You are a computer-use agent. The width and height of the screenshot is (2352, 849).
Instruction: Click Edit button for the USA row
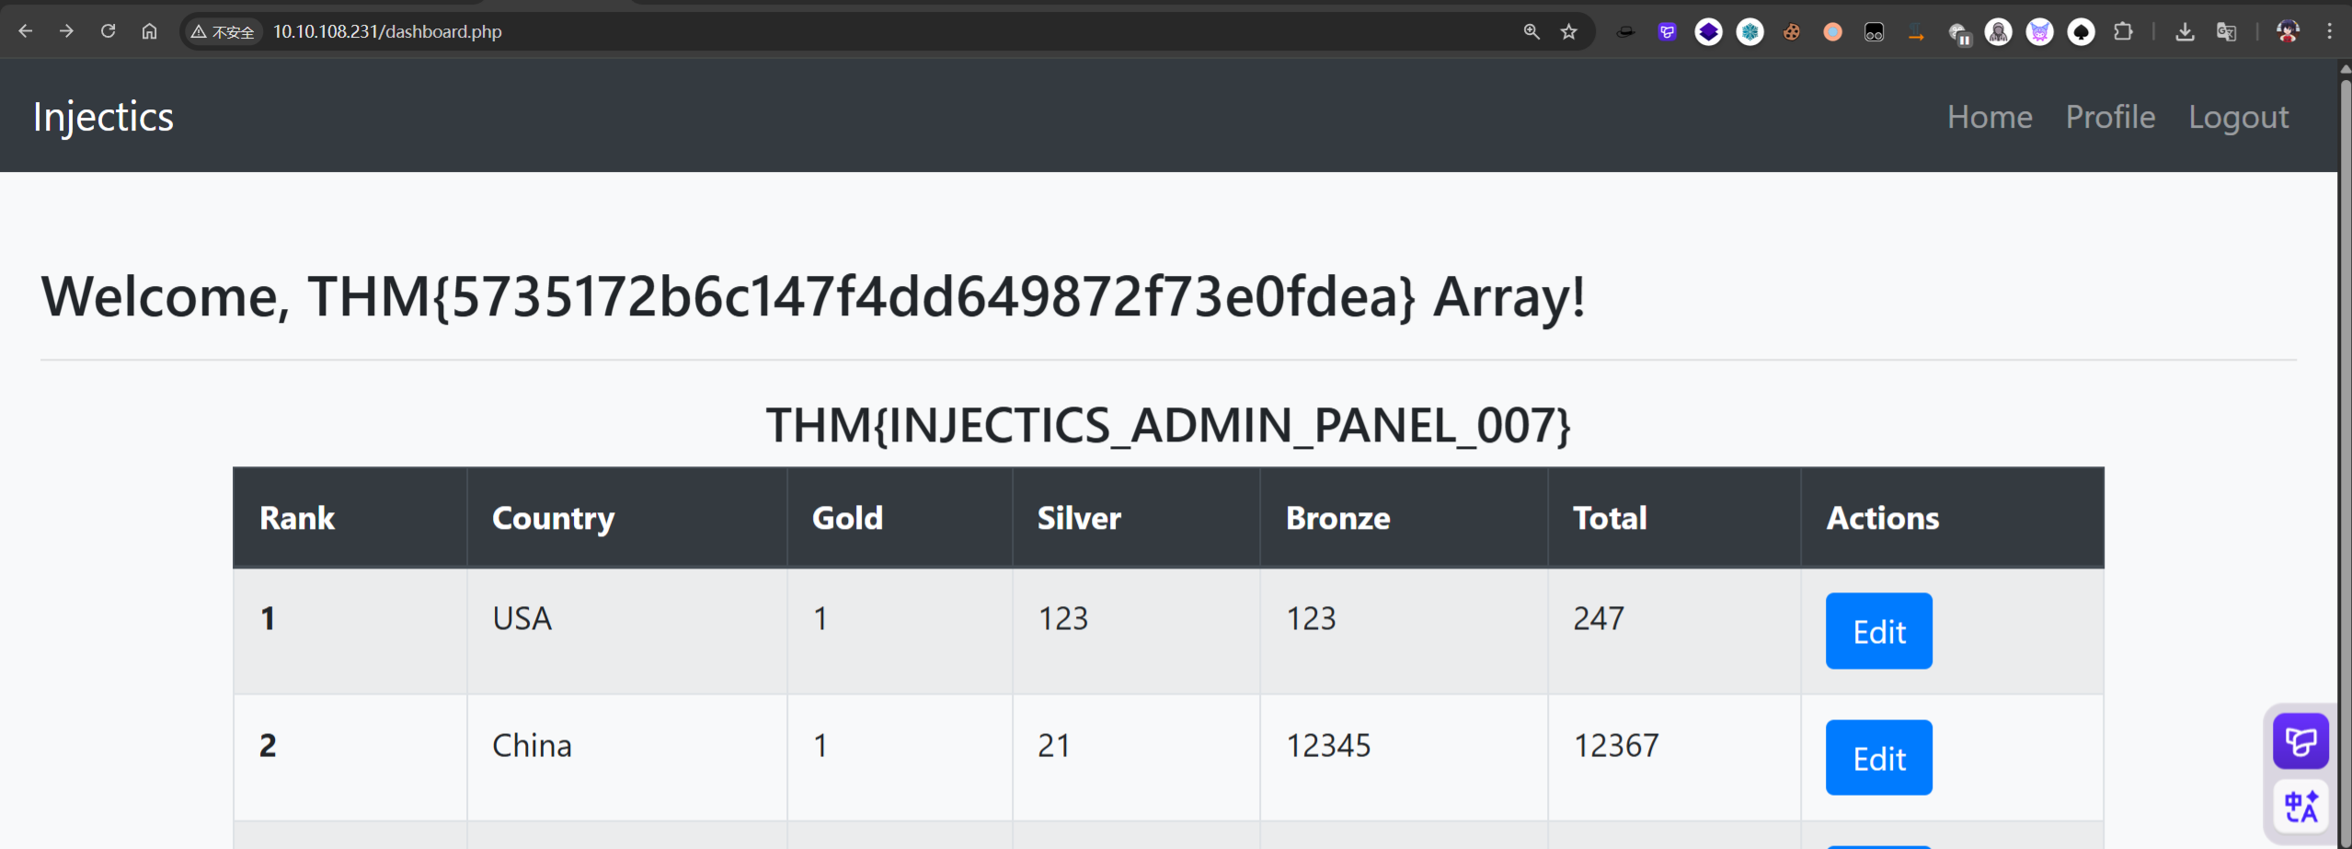point(1878,631)
